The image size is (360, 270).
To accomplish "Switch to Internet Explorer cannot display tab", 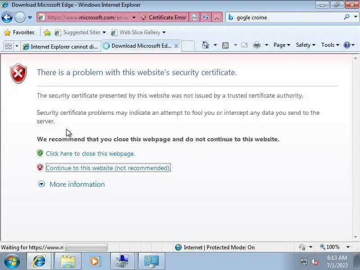I will (61, 46).
